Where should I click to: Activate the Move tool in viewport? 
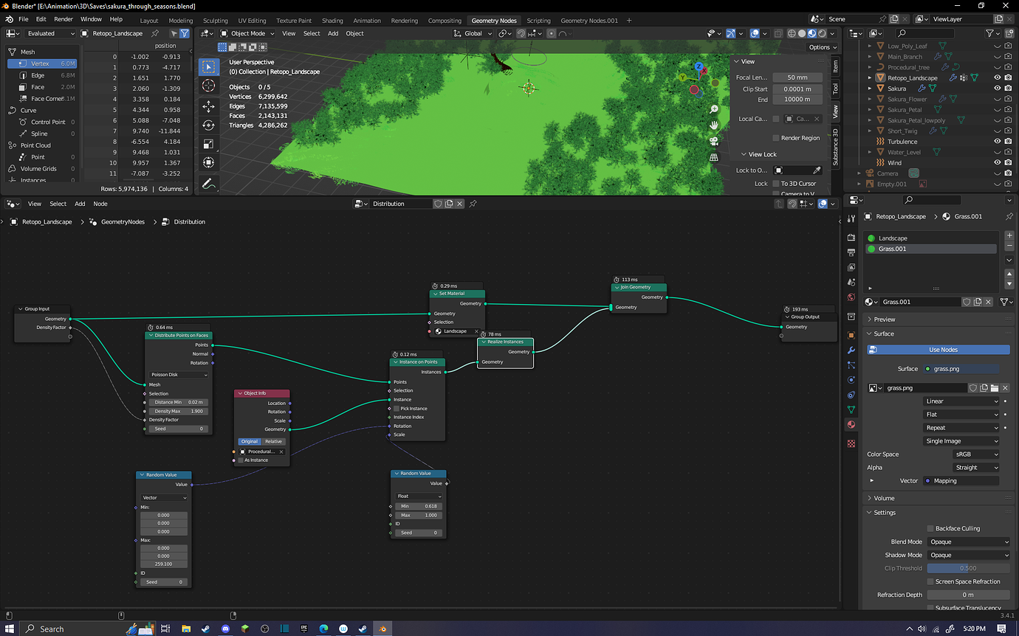click(208, 106)
